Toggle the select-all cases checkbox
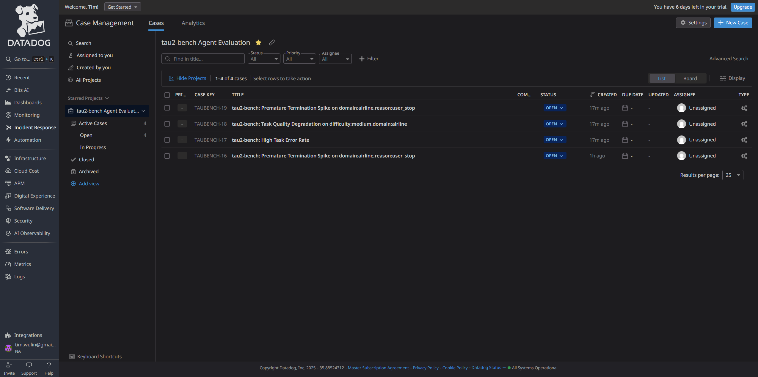The image size is (758, 377). 167,95
